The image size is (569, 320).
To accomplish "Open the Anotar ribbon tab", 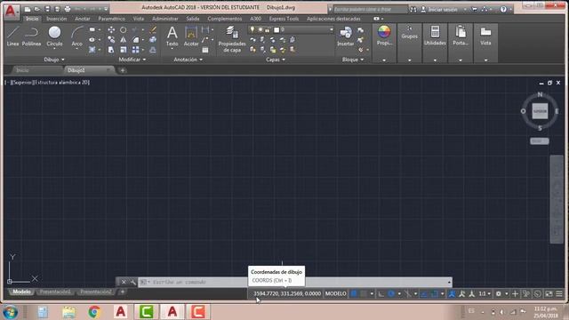I will click(x=83, y=19).
